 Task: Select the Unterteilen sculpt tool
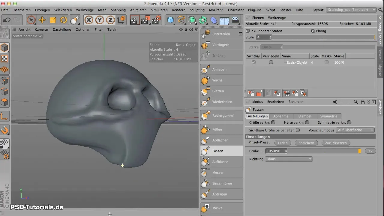point(222,34)
